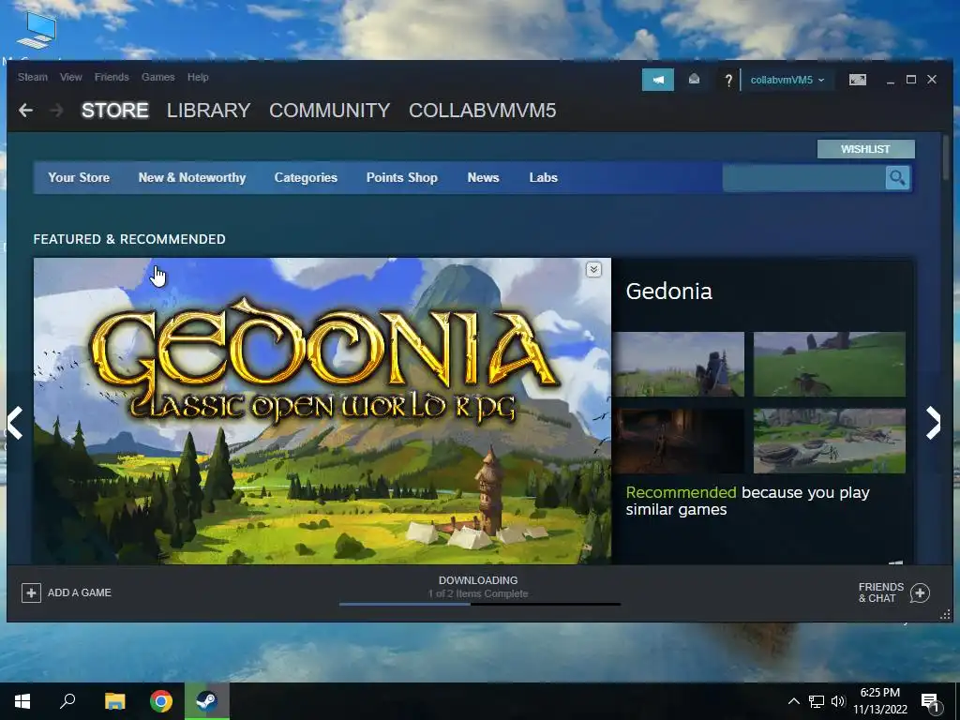Open the inbox envelope icon
This screenshot has width=960, height=720.
pos(694,80)
